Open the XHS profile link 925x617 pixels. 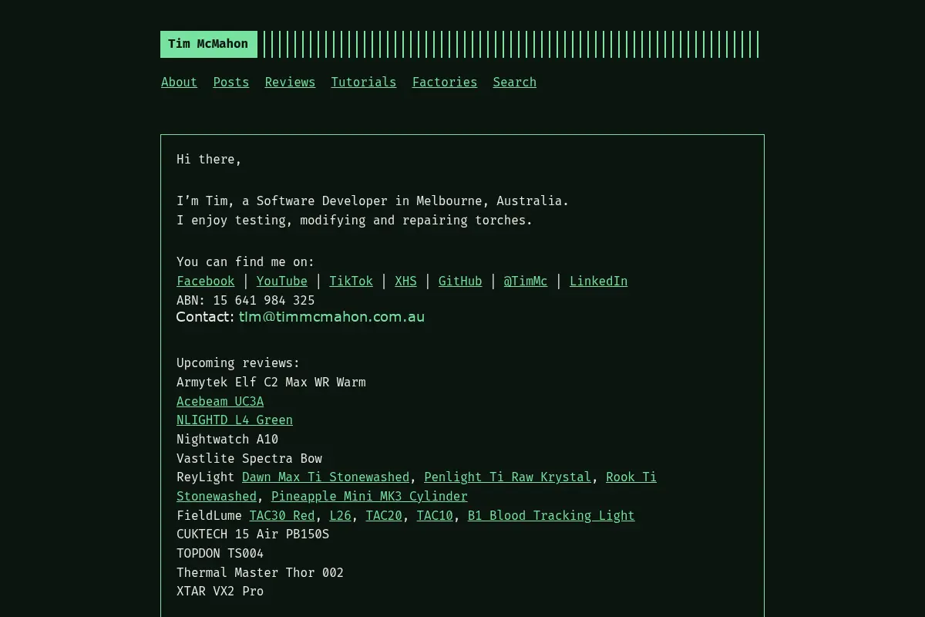(405, 282)
